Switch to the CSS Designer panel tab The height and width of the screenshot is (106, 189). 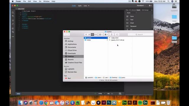coord(145,10)
